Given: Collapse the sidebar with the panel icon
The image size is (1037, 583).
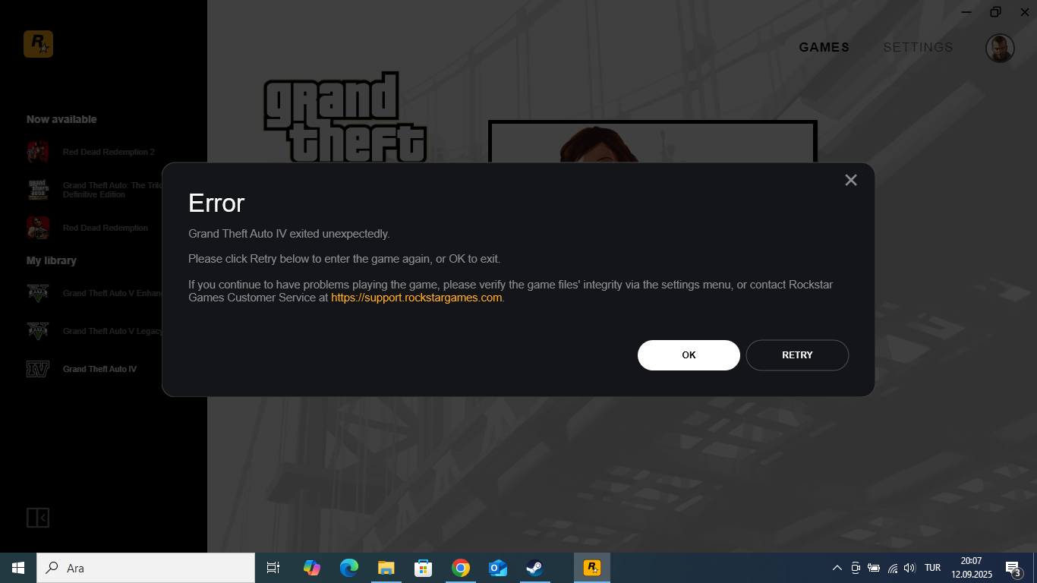Looking at the screenshot, I should [38, 518].
